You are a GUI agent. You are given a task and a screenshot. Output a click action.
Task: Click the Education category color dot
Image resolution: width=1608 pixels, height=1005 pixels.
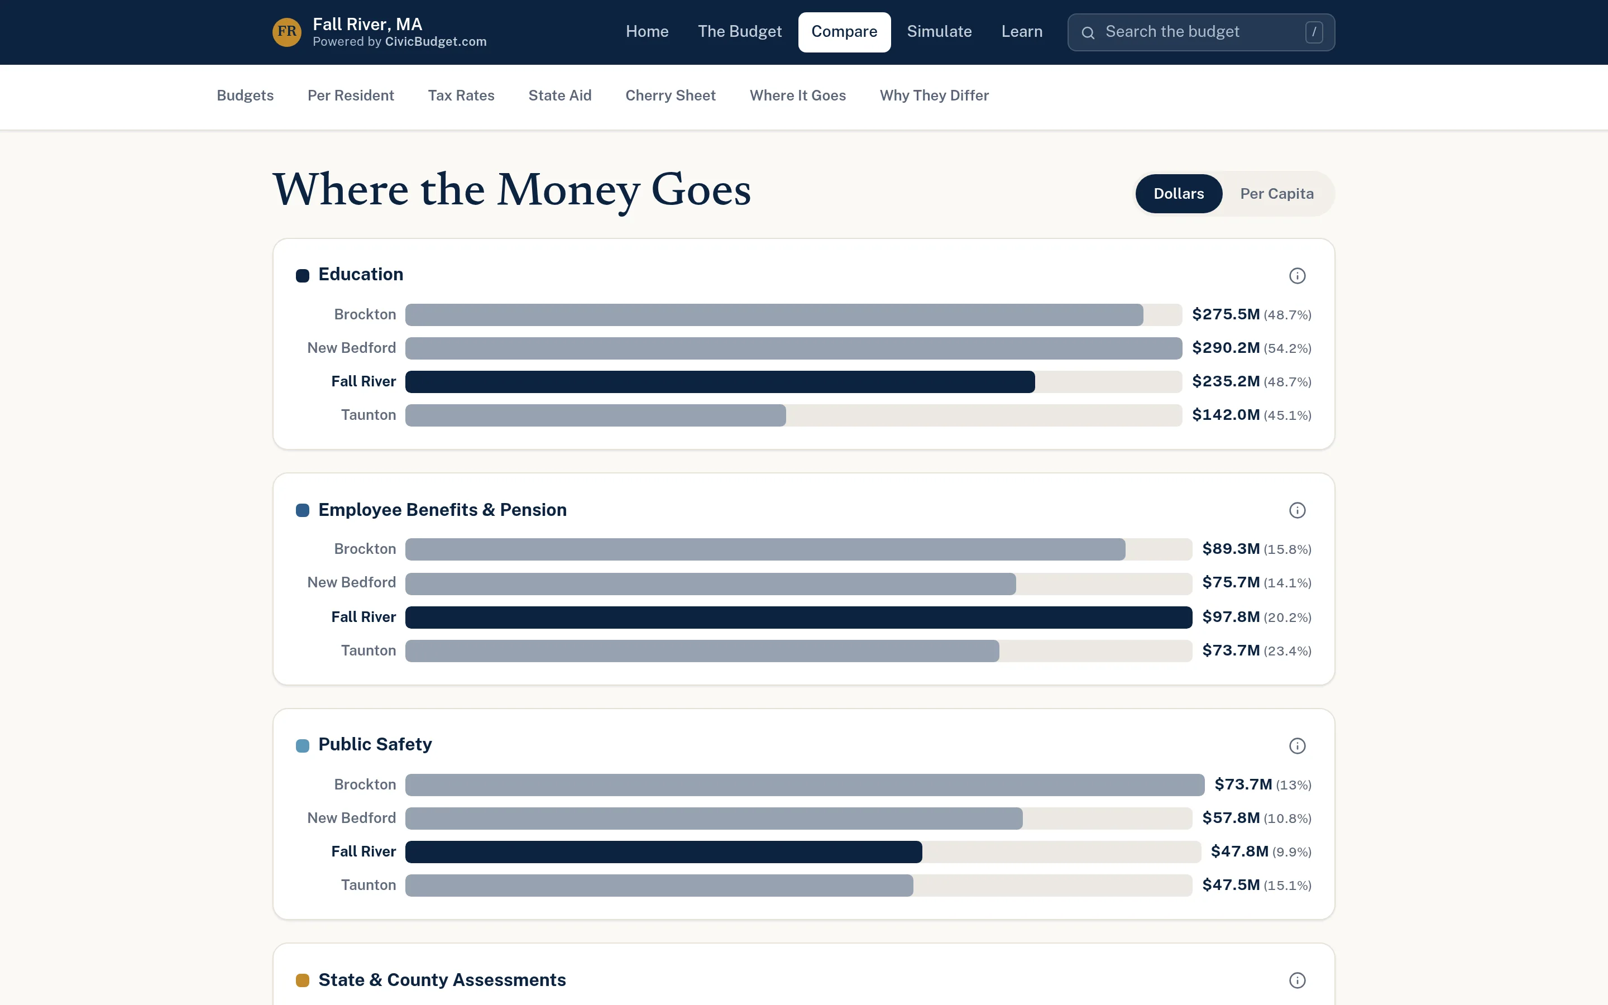(x=302, y=276)
